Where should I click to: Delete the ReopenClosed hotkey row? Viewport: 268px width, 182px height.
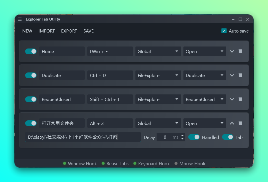coord(240,99)
